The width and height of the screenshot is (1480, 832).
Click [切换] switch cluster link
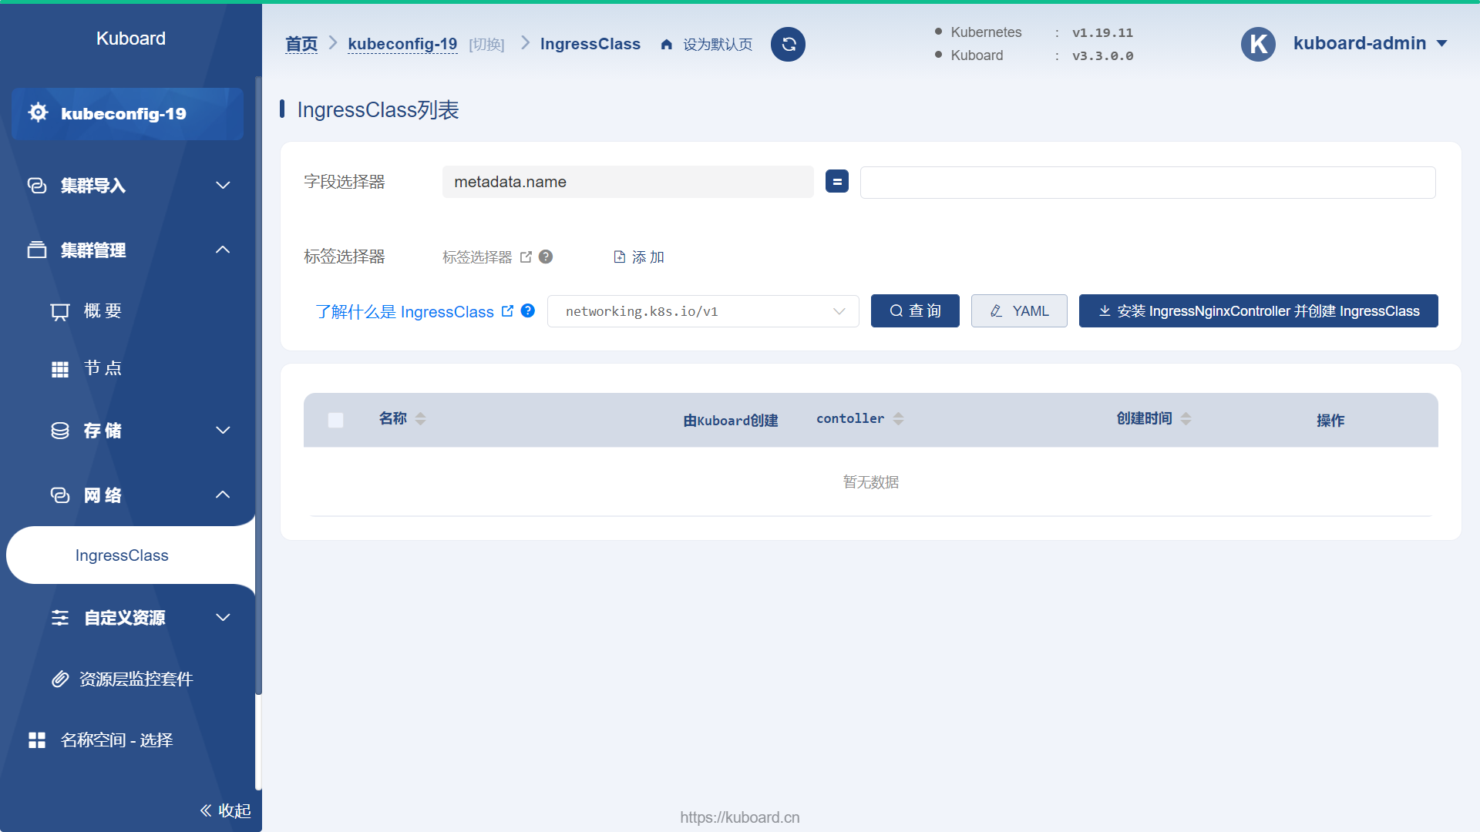[486, 45]
